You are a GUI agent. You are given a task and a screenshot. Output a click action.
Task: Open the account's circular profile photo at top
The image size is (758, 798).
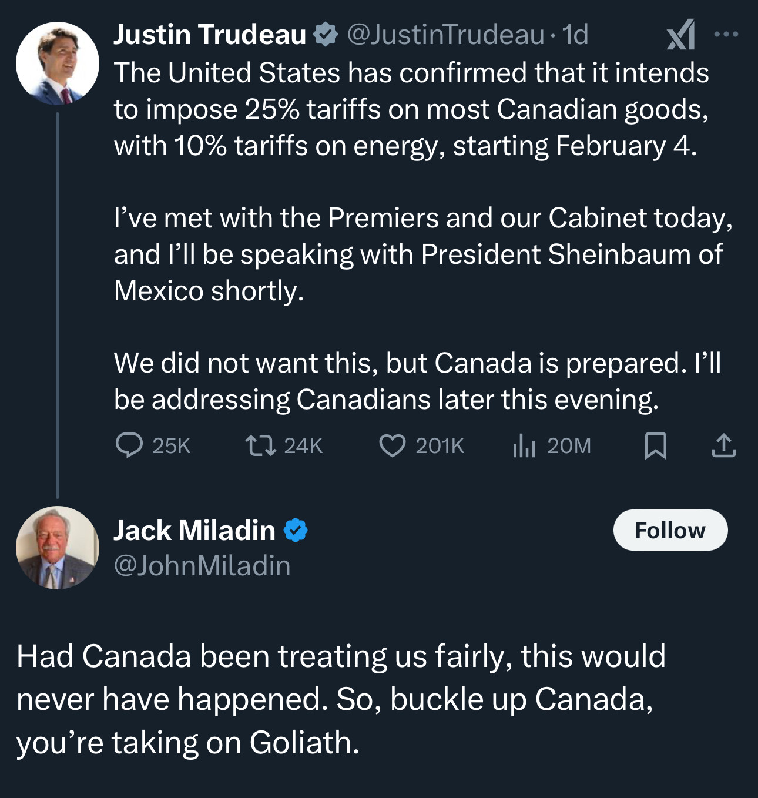pyautogui.click(x=58, y=63)
